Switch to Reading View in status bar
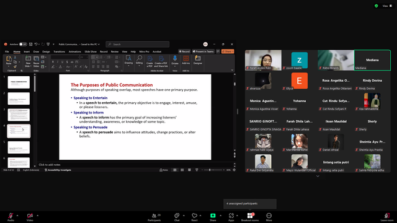The image size is (397, 223). (189, 170)
